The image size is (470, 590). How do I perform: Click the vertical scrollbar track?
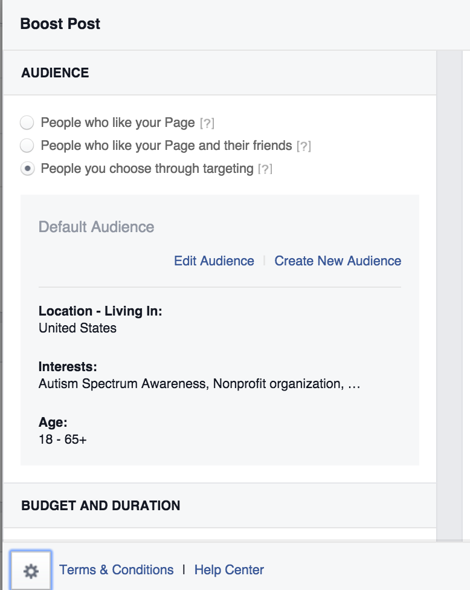[x=449, y=296]
